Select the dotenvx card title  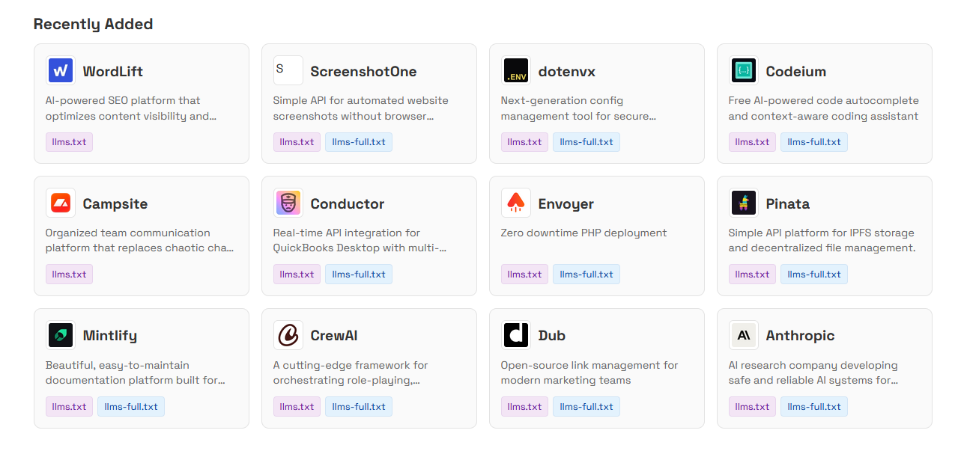pyautogui.click(x=567, y=72)
